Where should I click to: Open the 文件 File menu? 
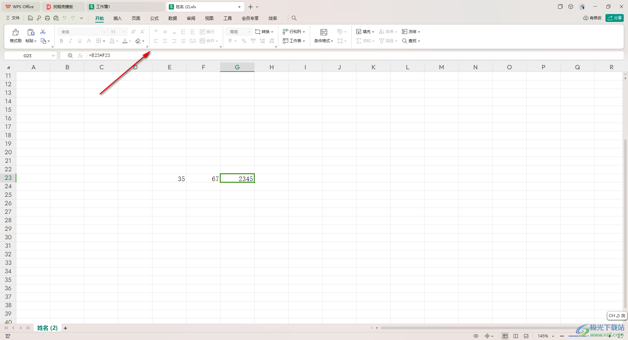click(x=13, y=18)
